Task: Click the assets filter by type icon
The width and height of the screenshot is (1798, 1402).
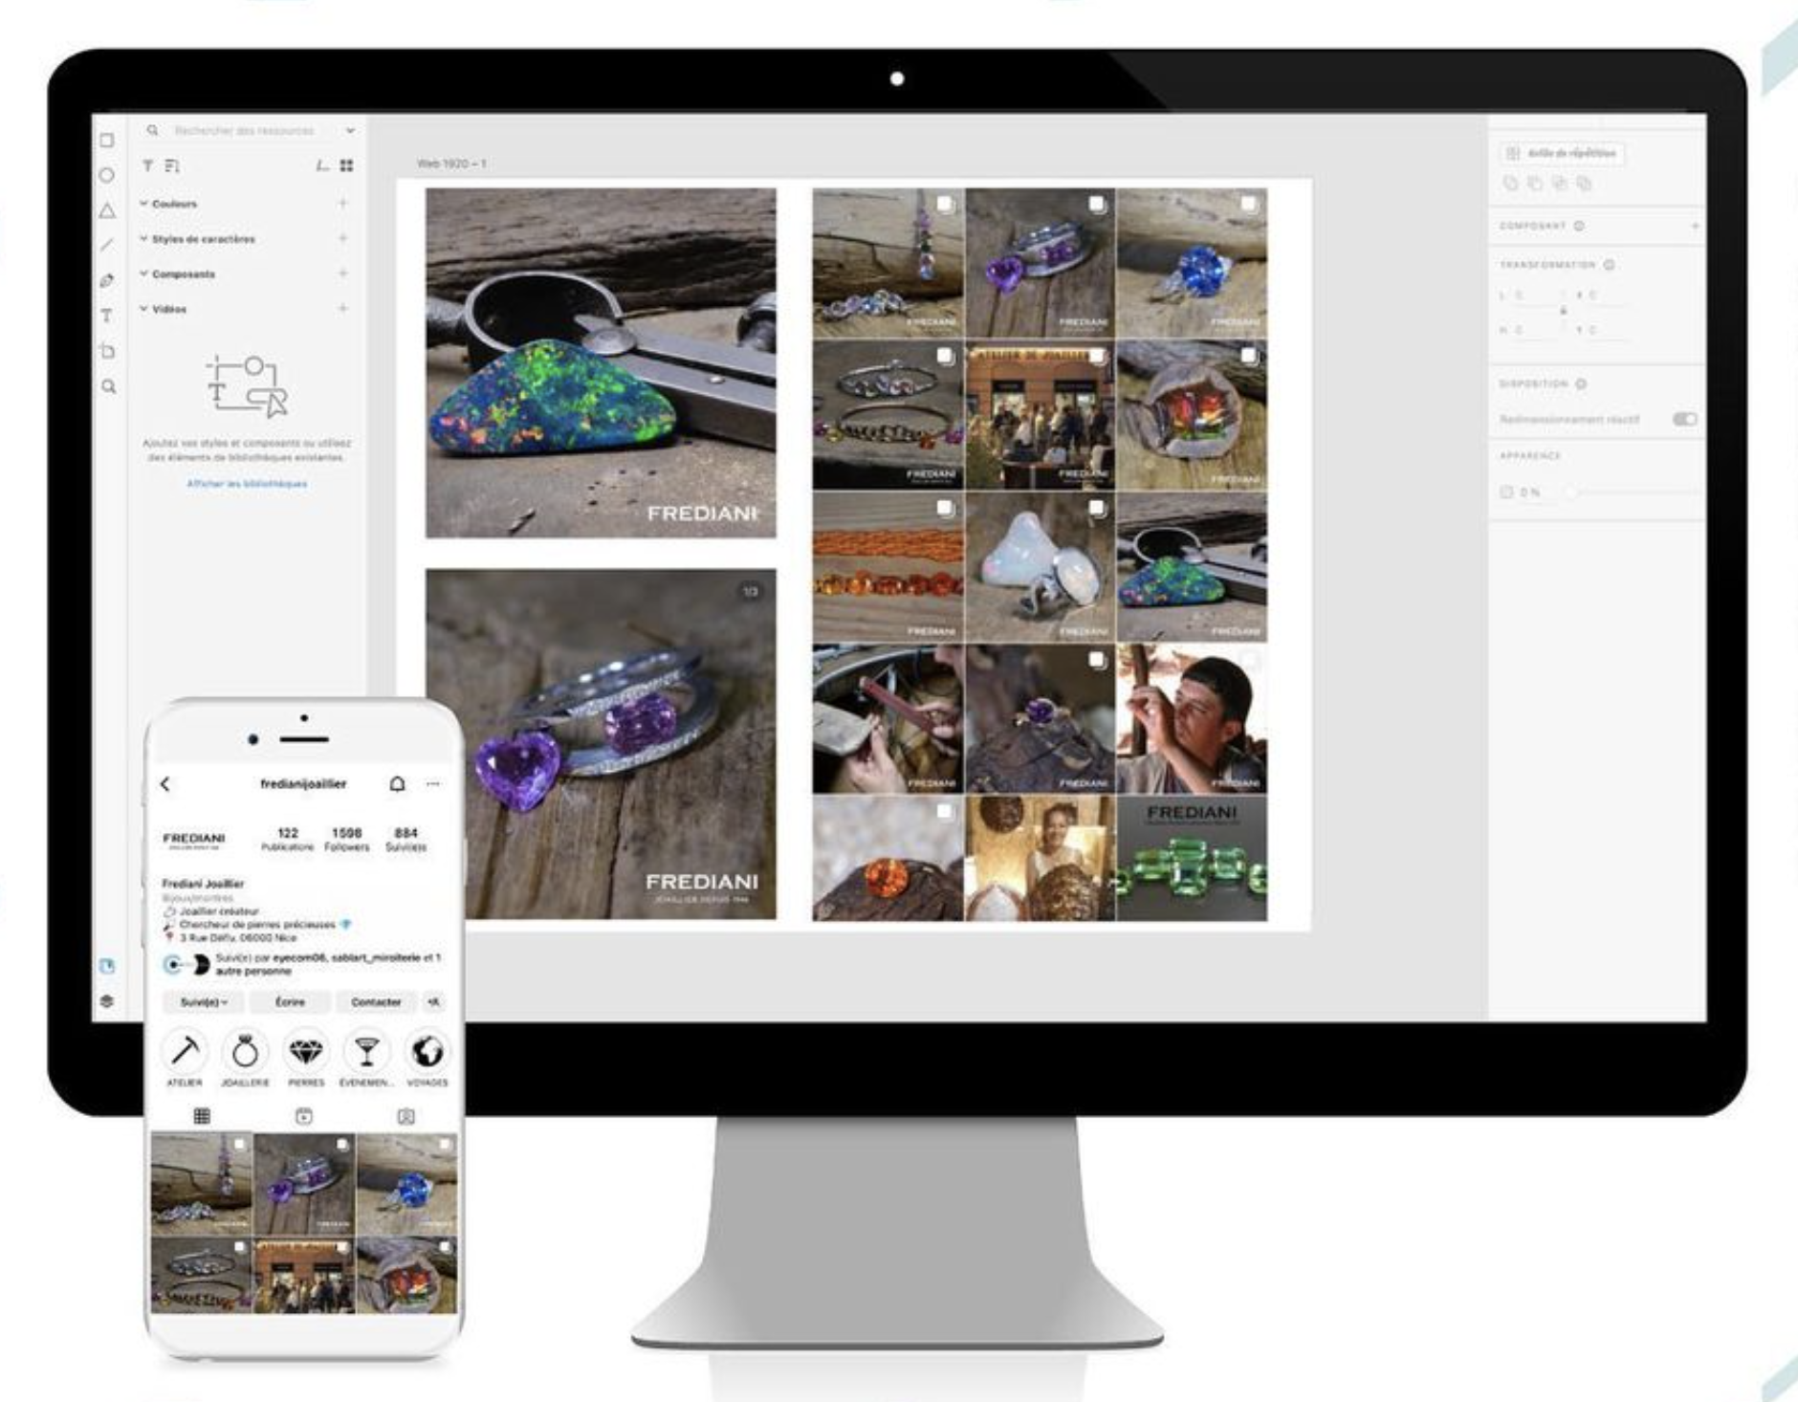Action: click(148, 165)
